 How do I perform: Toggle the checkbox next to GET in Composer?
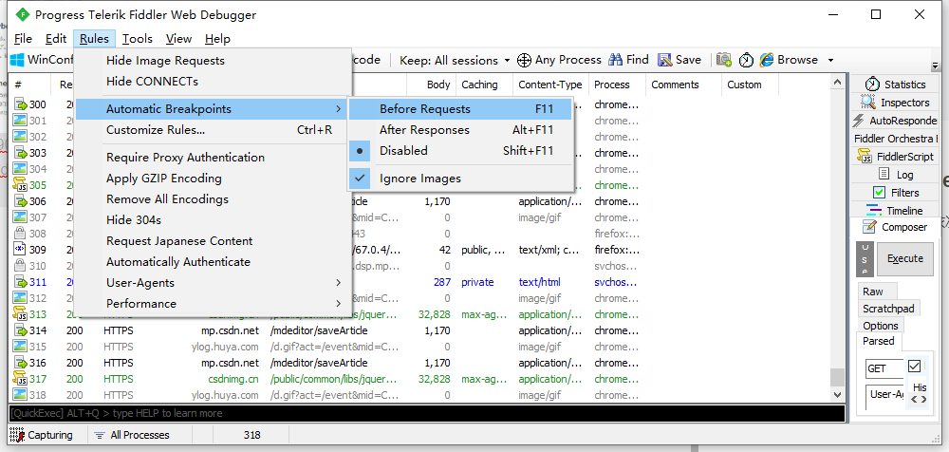[x=914, y=367]
